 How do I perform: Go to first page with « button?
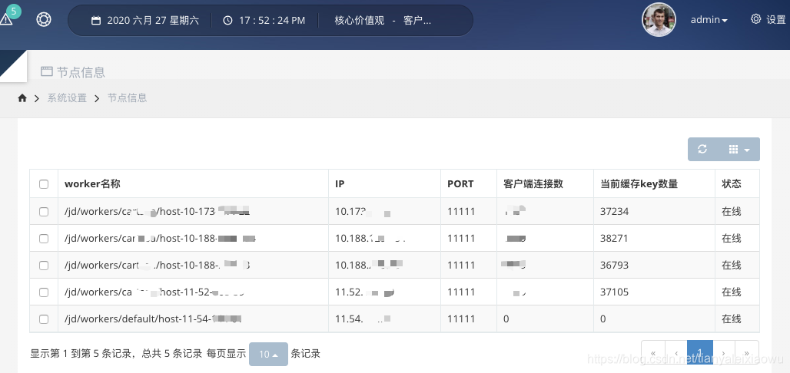(653, 353)
